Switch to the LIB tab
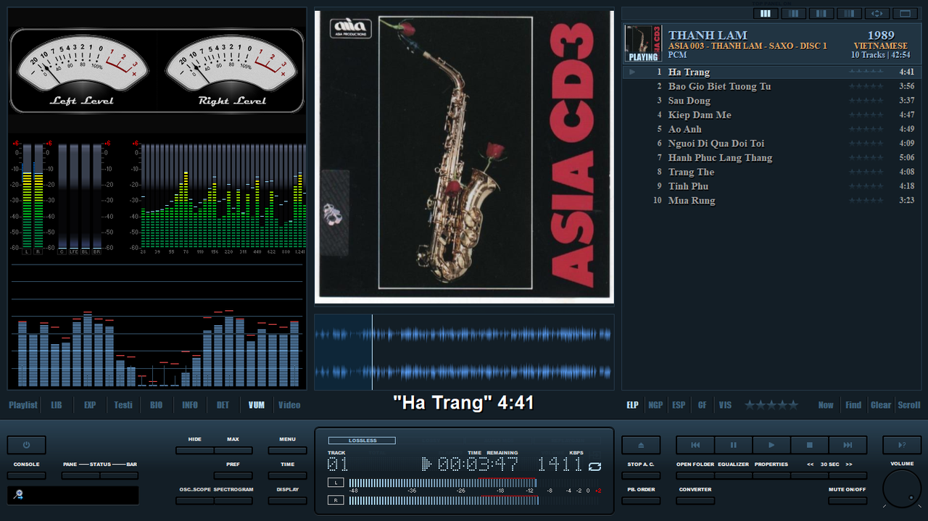 pos(57,405)
